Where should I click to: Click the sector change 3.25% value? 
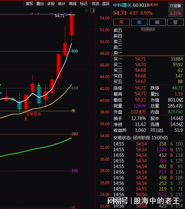[176, 13]
